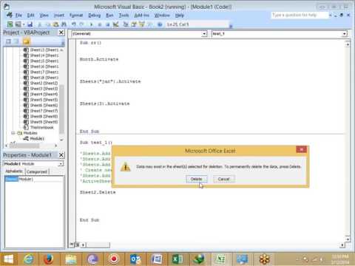355x266 pixels.
Task: Click the Undo toolbar icon
Action: click(x=74, y=24)
